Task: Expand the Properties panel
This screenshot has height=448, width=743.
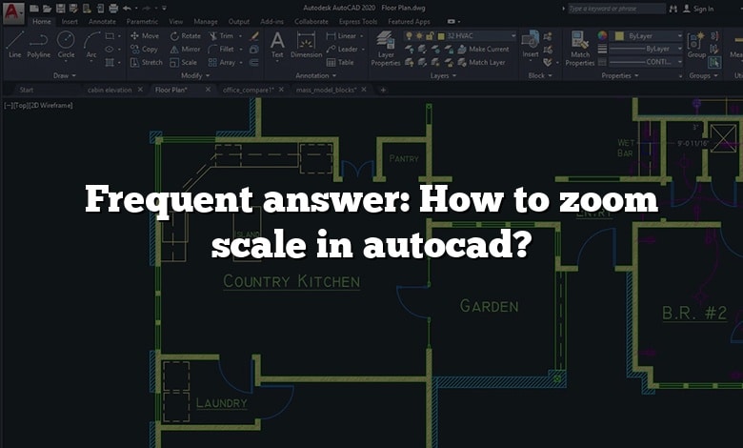Action: pyautogui.click(x=620, y=75)
